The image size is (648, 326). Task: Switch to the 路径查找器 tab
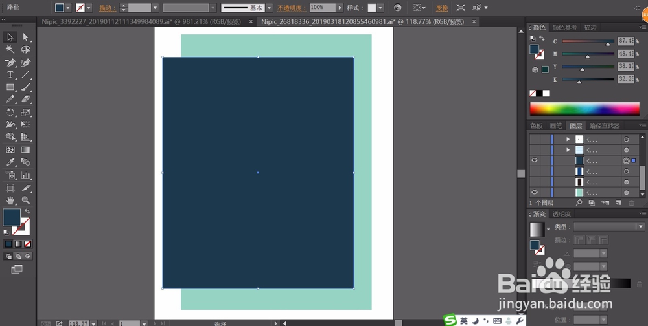coord(605,126)
